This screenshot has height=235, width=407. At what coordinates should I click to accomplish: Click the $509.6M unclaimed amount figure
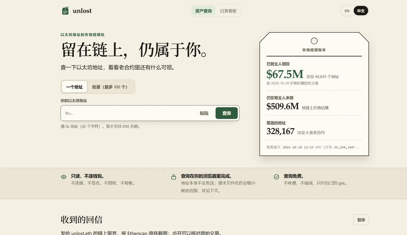tap(283, 106)
